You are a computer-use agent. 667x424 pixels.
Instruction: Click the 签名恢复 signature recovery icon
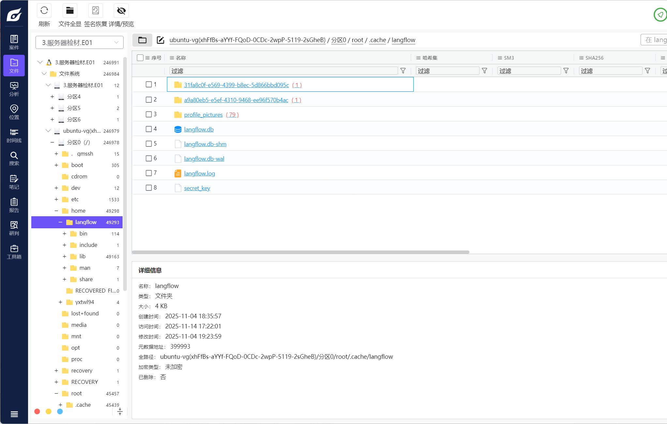(96, 11)
